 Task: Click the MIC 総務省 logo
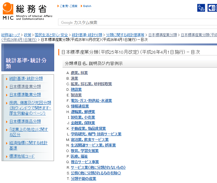pos(28,11)
